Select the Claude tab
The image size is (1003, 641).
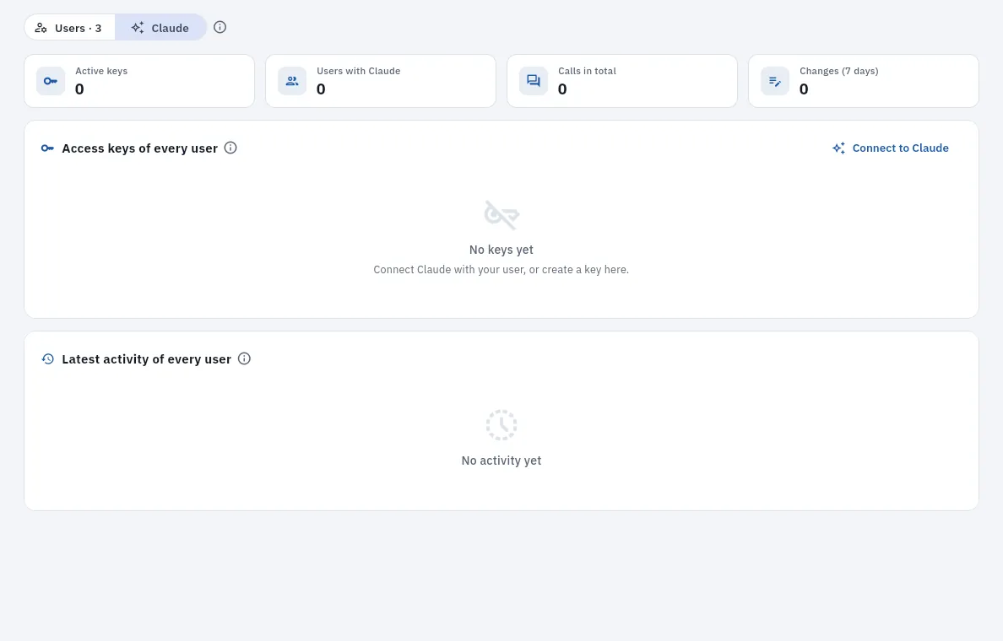click(x=160, y=28)
